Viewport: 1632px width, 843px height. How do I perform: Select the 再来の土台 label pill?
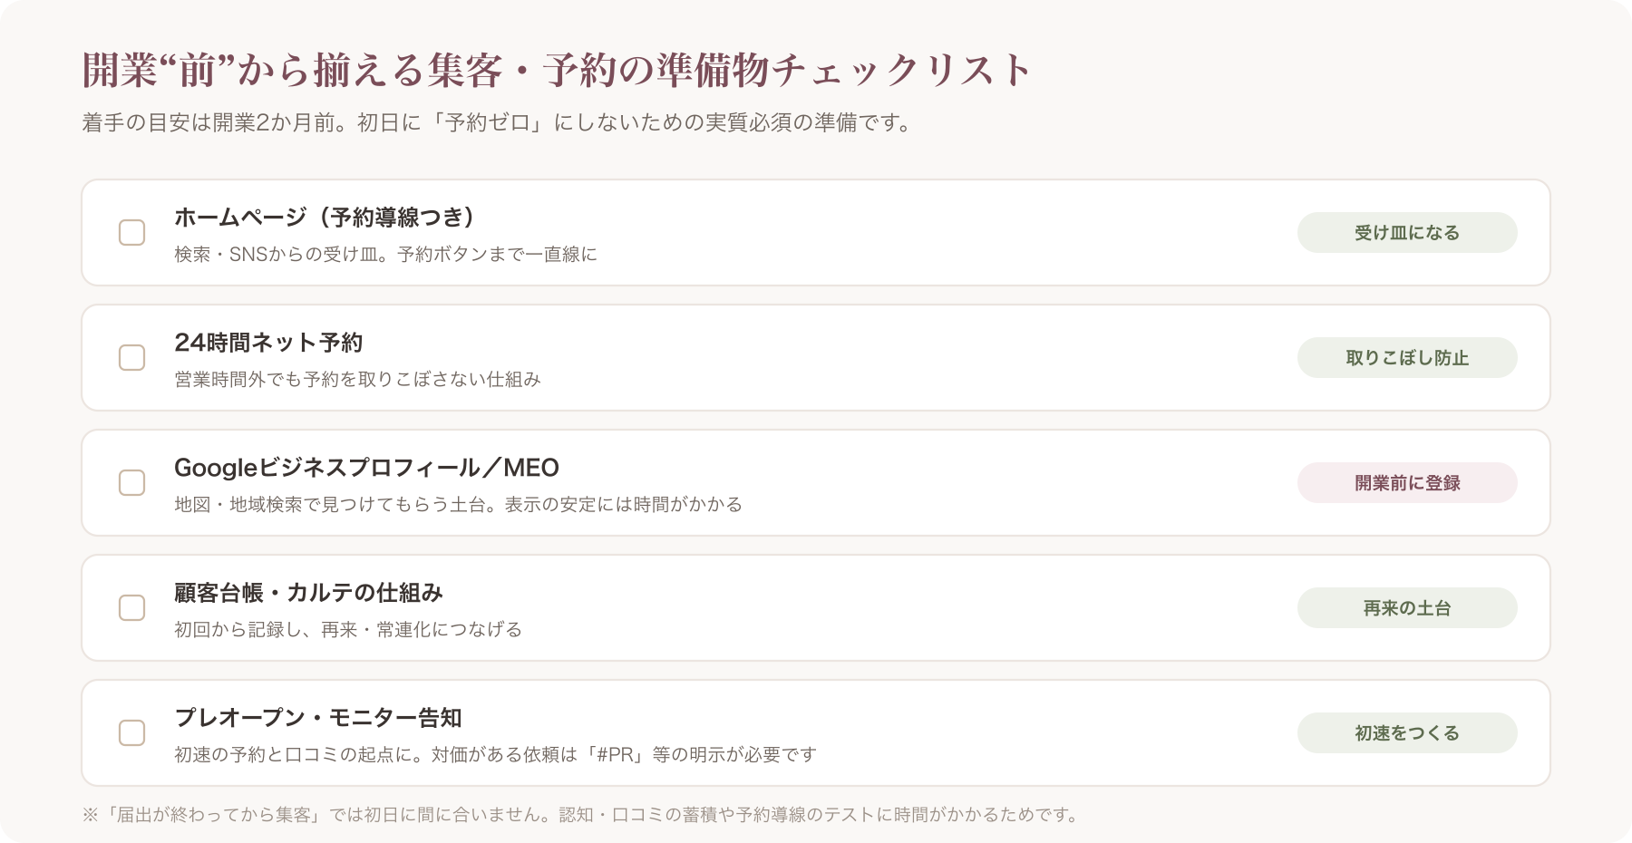[x=1407, y=608]
